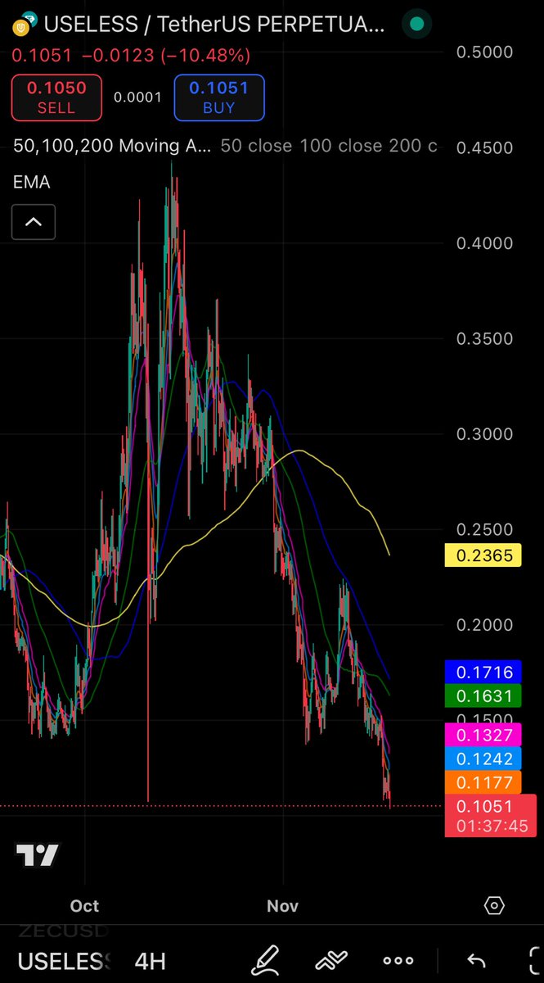Viewport: 544px width, 983px height.
Task: Collapse the indicator legend with the chevron
Action: (x=34, y=221)
